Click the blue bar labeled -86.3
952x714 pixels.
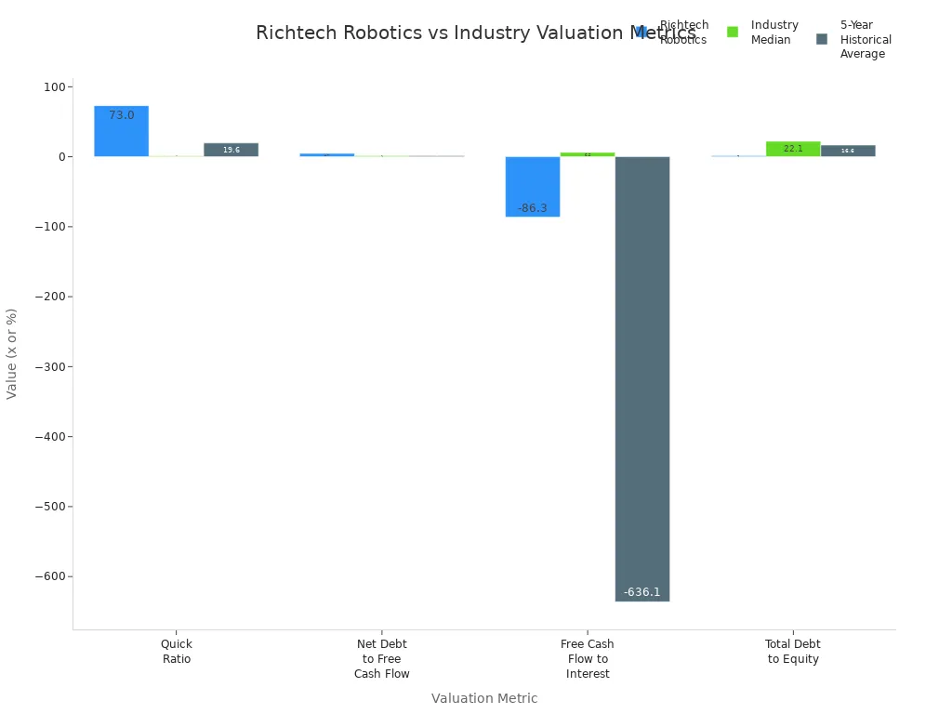click(x=532, y=186)
